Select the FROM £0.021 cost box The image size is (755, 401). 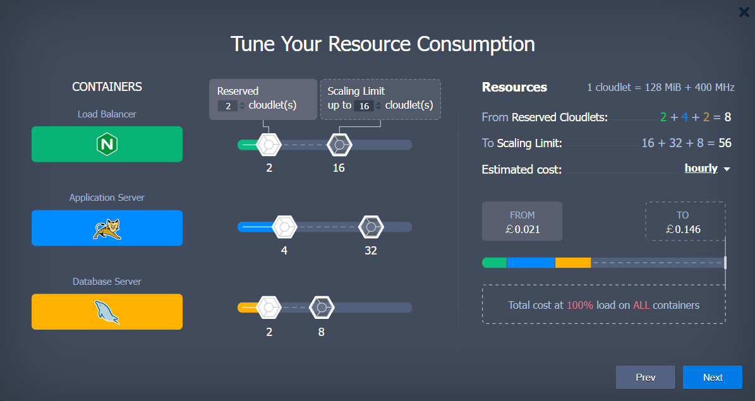point(522,222)
